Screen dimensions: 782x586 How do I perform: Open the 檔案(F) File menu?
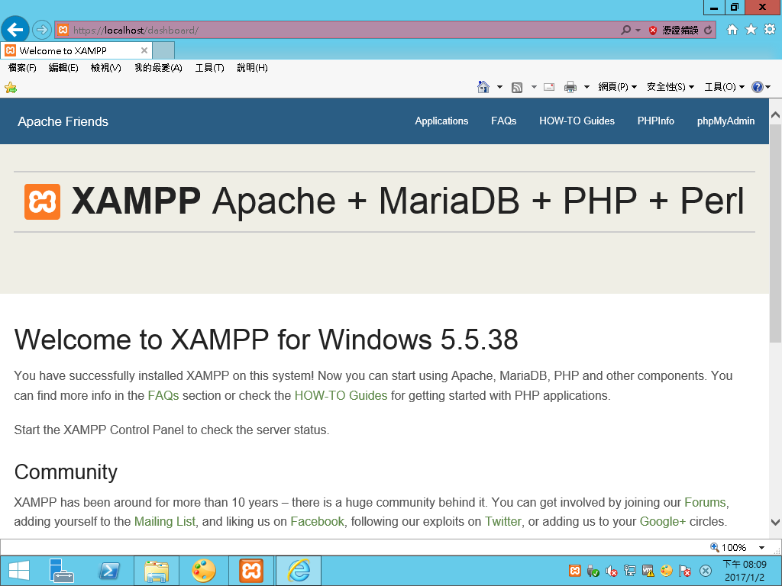point(22,68)
